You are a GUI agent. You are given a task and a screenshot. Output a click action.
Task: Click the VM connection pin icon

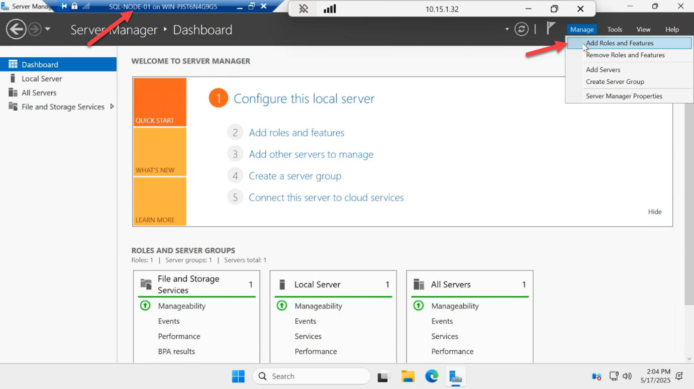(x=64, y=7)
